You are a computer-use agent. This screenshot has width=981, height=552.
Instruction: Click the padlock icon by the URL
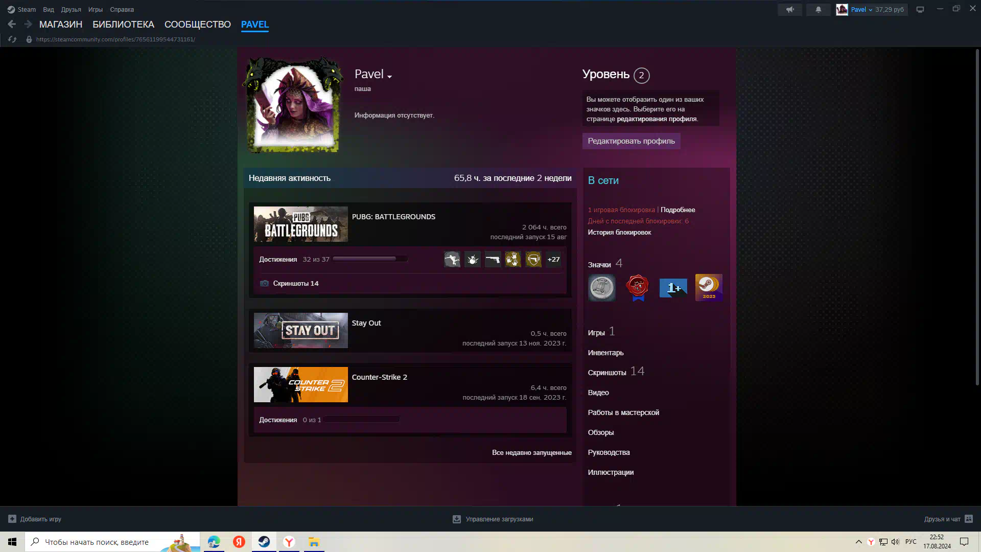[x=29, y=39]
